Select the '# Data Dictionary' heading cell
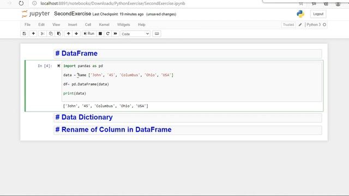 tap(188, 118)
